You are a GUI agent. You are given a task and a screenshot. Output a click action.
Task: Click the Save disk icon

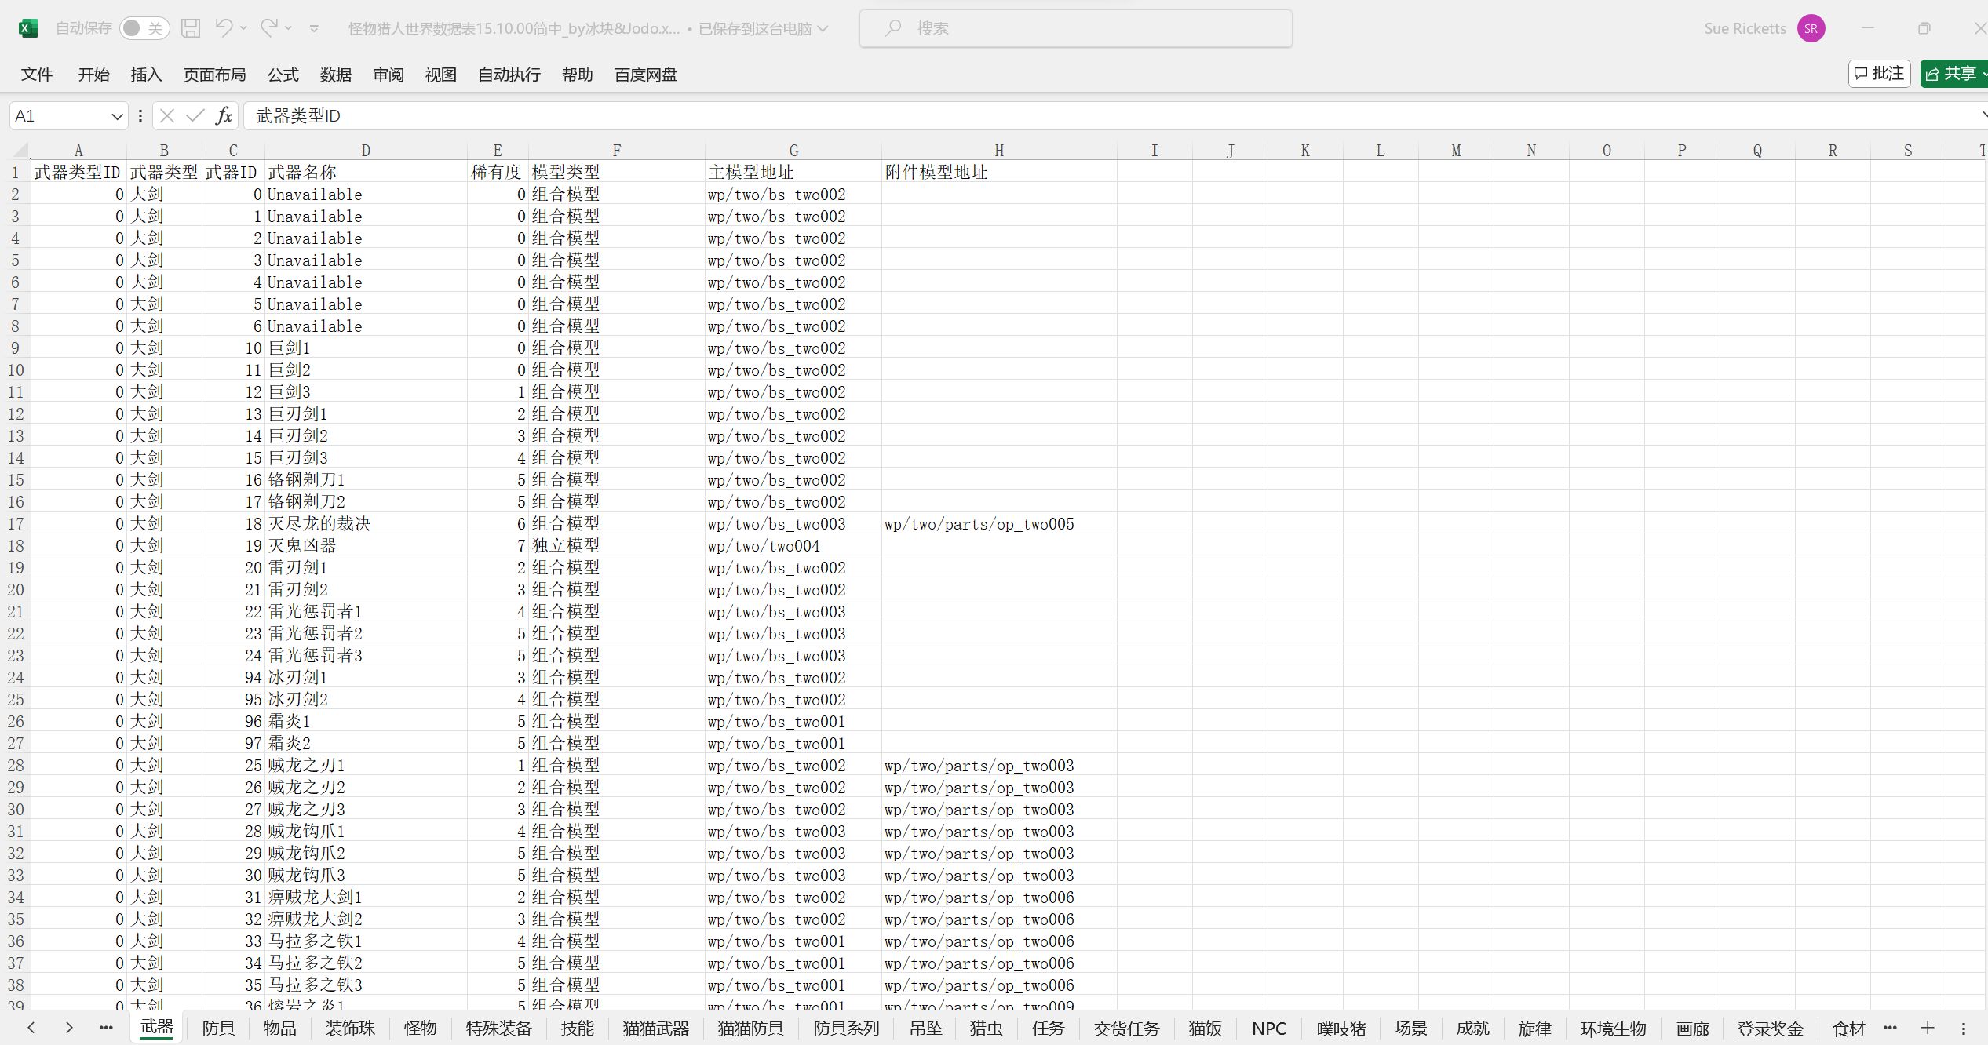[x=191, y=28]
